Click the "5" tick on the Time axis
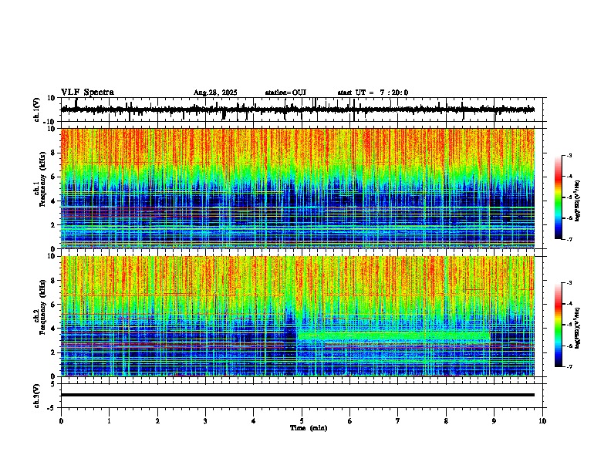The image size is (611, 472). coord(302,421)
